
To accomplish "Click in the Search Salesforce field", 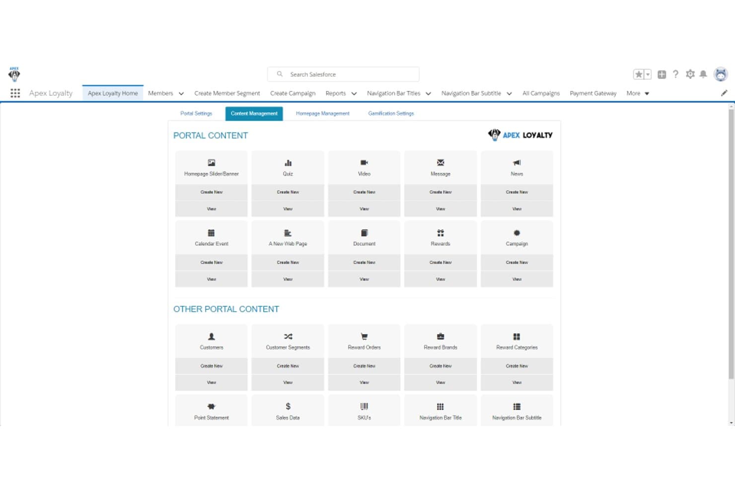I will coord(343,74).
